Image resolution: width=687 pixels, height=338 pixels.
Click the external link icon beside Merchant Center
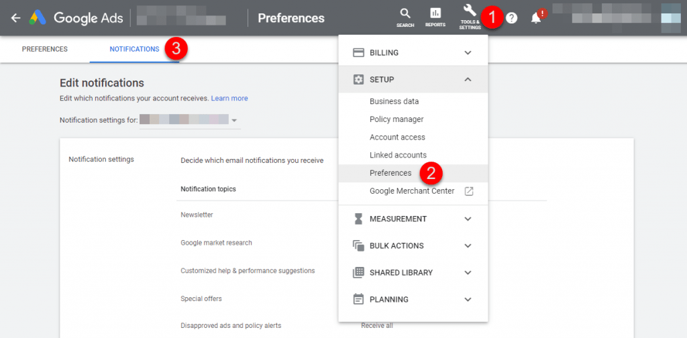469,191
